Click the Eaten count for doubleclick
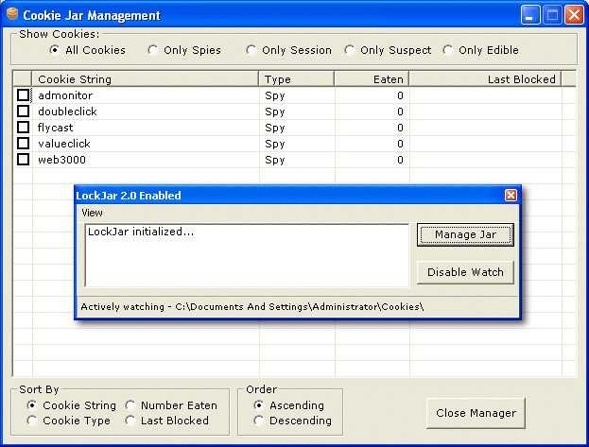Viewport: 589px width, 447px height. click(400, 112)
